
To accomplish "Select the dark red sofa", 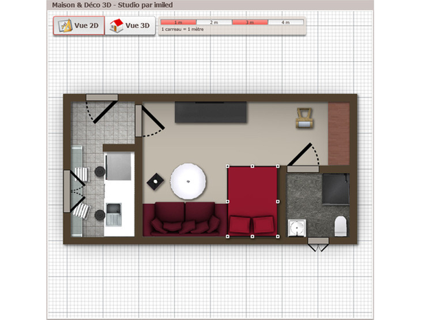I will [x=185, y=219].
